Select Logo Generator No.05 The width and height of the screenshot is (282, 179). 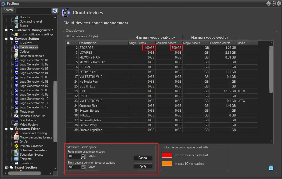click(x=34, y=77)
